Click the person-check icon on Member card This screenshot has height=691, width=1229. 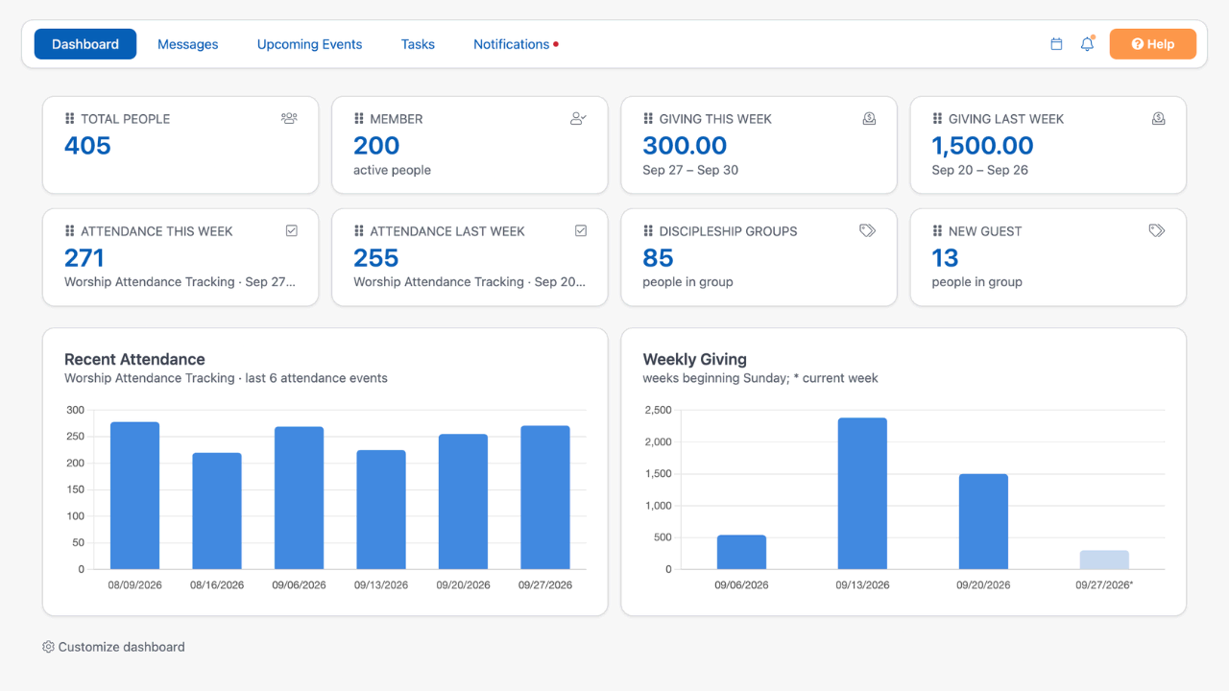(x=578, y=118)
